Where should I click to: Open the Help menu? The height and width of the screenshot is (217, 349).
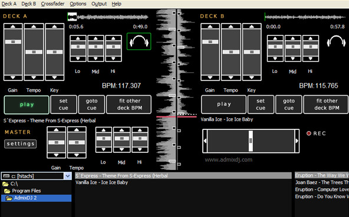coord(116,4)
